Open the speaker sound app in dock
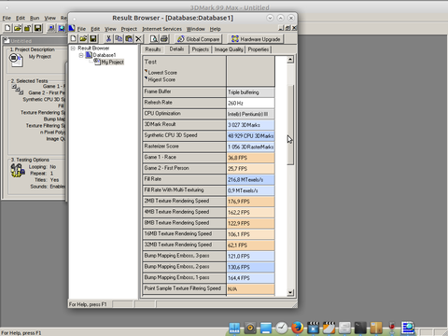The image size is (448, 336). pos(250,328)
